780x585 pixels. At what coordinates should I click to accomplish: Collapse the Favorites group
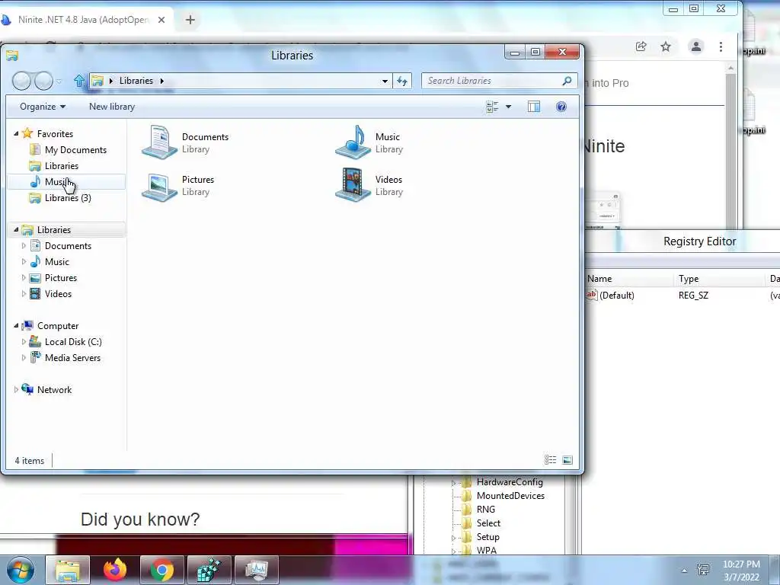[16, 133]
